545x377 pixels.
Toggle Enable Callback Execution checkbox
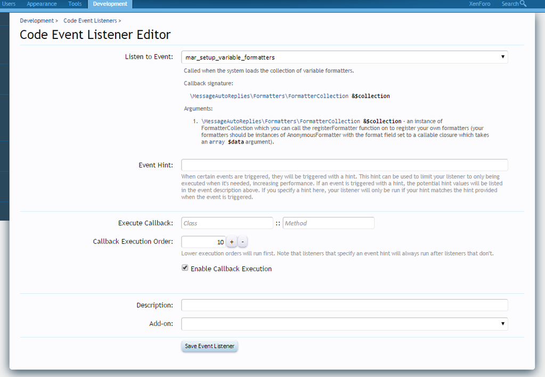(185, 268)
